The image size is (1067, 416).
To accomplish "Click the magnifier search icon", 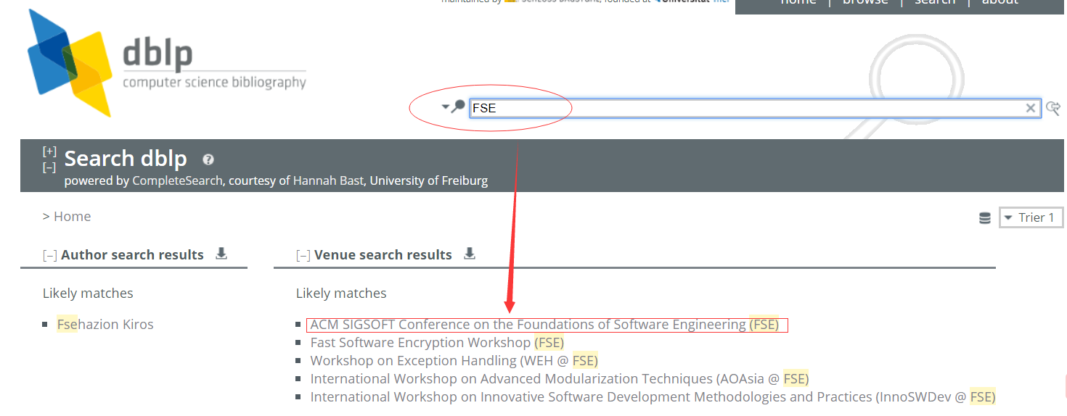I will point(458,107).
